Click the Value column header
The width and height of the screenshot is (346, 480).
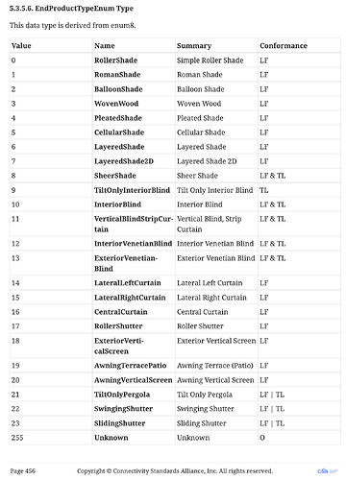(21, 46)
